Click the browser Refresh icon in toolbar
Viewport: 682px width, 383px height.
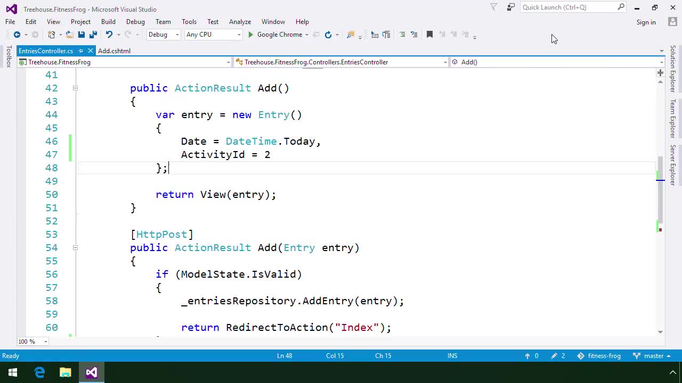[328, 35]
